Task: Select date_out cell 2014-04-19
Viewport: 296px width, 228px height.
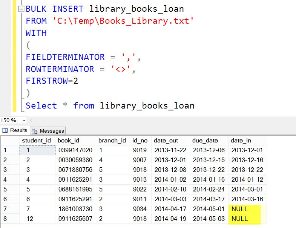Action: point(170,219)
